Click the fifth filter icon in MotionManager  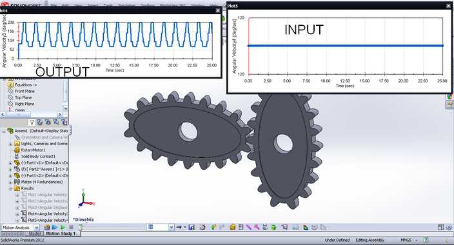64,122
